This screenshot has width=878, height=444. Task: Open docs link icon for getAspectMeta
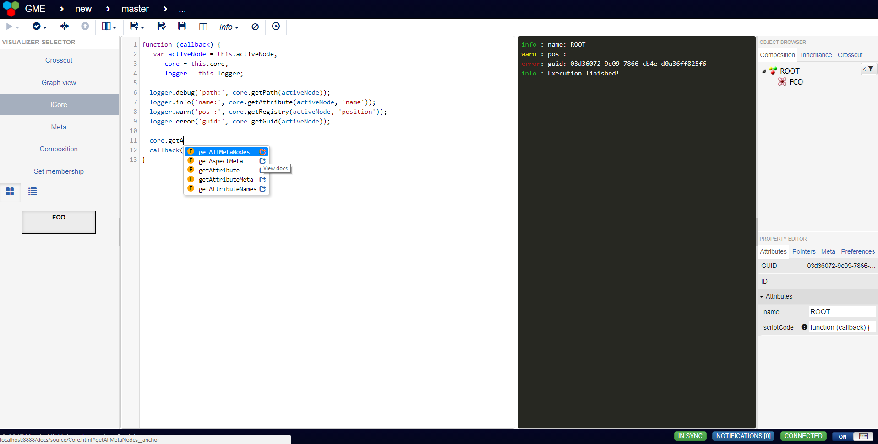pos(263,160)
